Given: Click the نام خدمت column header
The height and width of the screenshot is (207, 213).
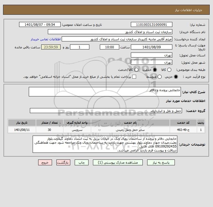Looking at the screenshot, I should point(130,123).
